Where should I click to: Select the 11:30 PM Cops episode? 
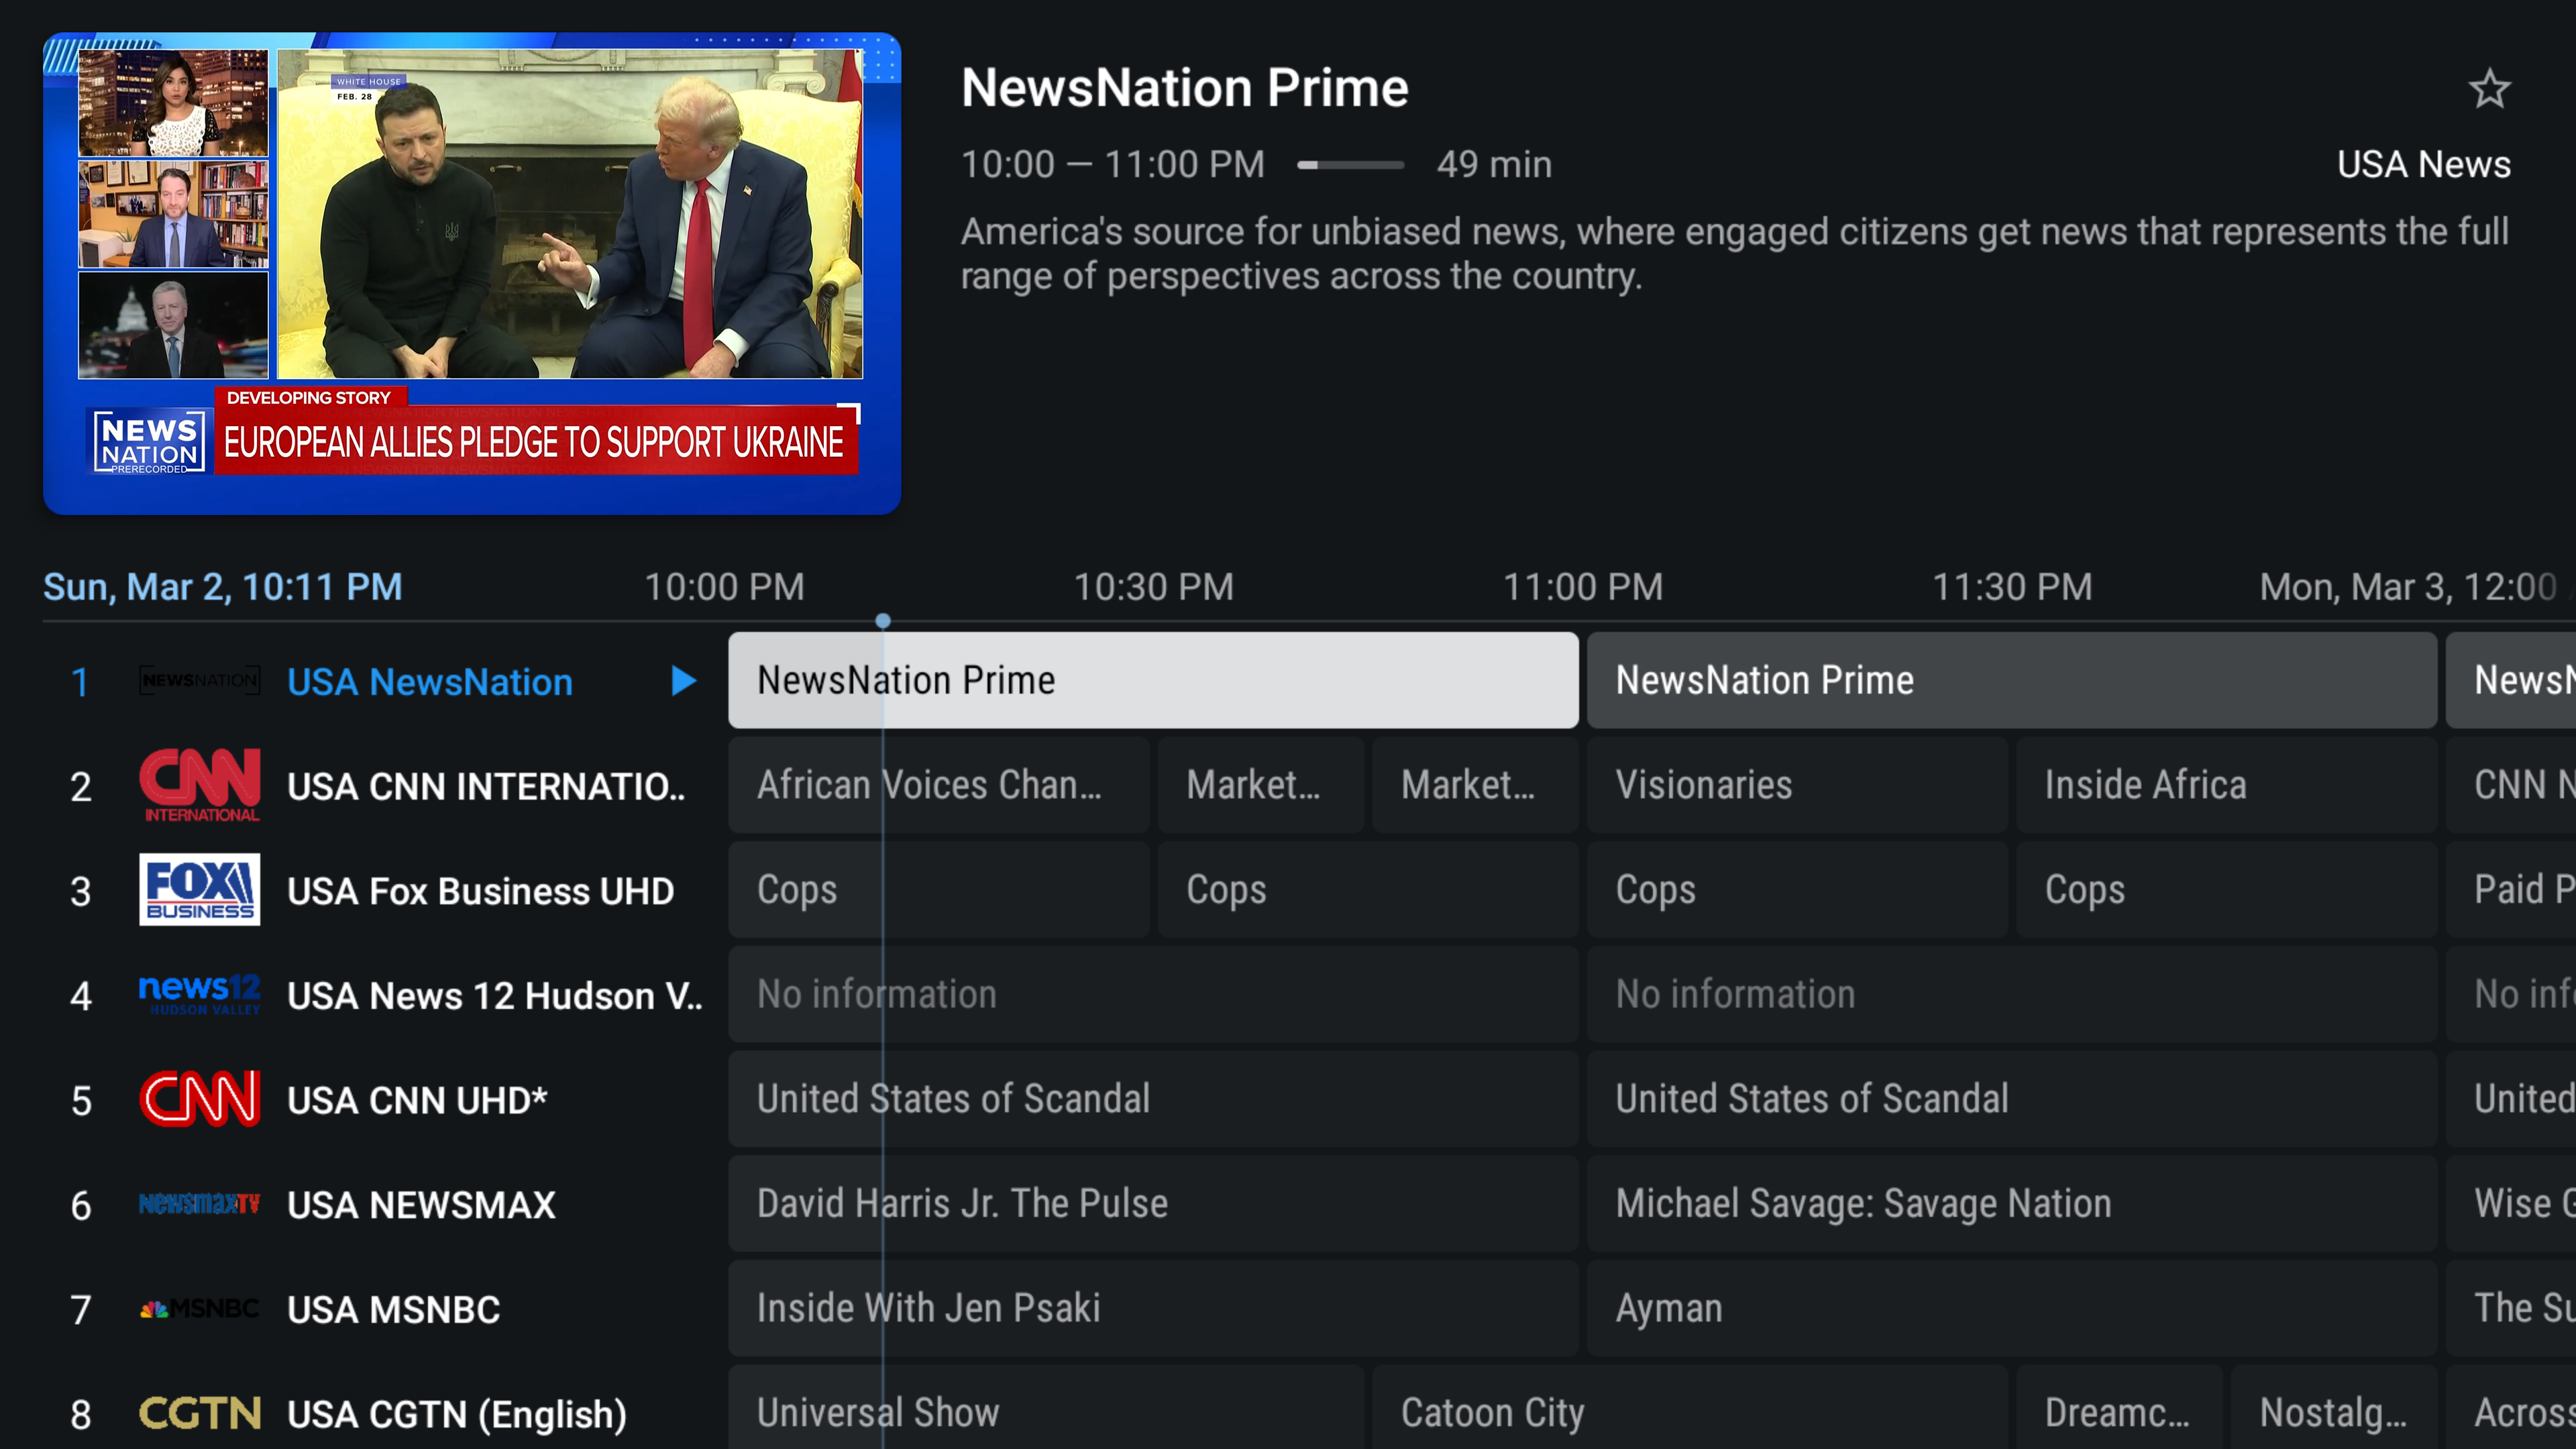[x=2226, y=890]
